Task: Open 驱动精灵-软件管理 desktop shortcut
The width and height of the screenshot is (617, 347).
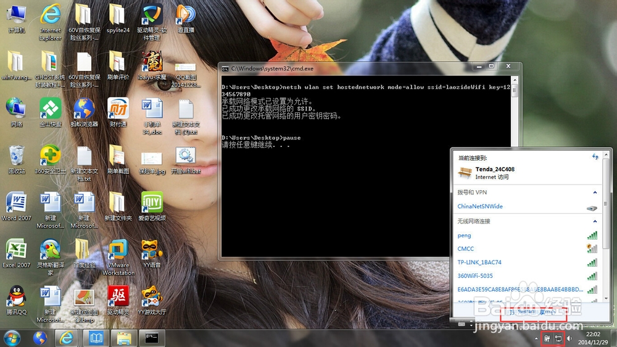Action: (x=152, y=22)
